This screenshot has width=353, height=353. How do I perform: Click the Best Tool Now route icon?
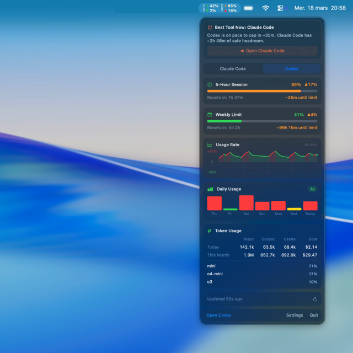(x=210, y=28)
